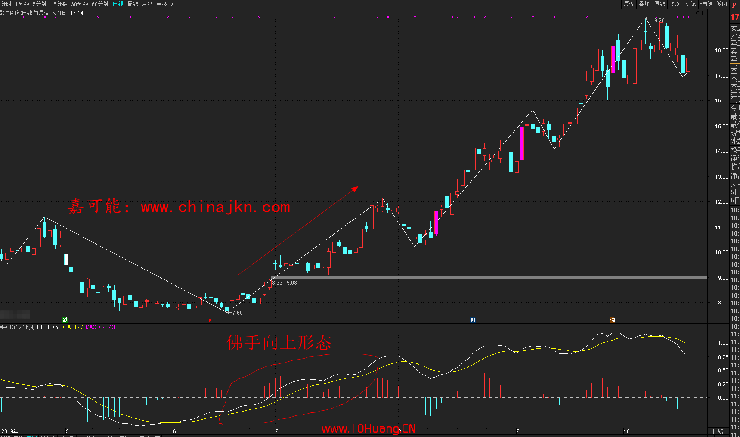Switch to the 分时 intraday view
The height and width of the screenshot is (437, 740).
tap(6, 4)
